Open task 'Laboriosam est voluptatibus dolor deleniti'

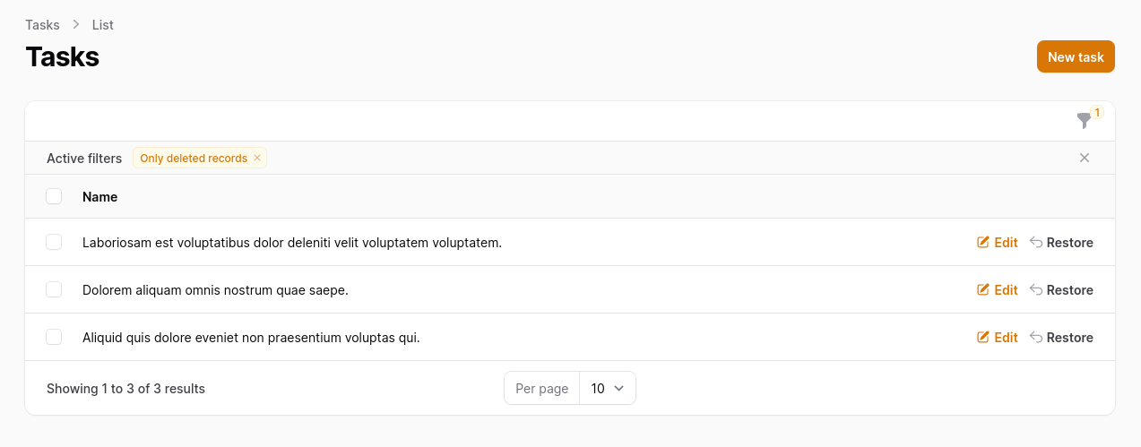pyautogui.click(x=292, y=242)
